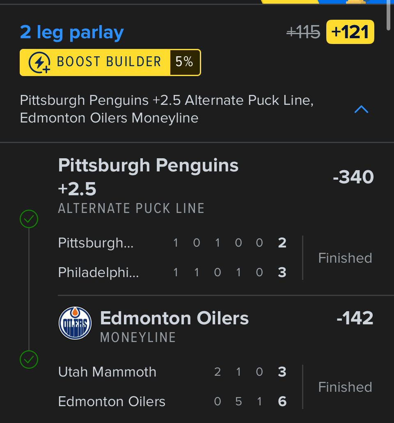This screenshot has width=394, height=423.
Task: Click the vertical scrollbar thumb
Action: (x=388, y=14)
